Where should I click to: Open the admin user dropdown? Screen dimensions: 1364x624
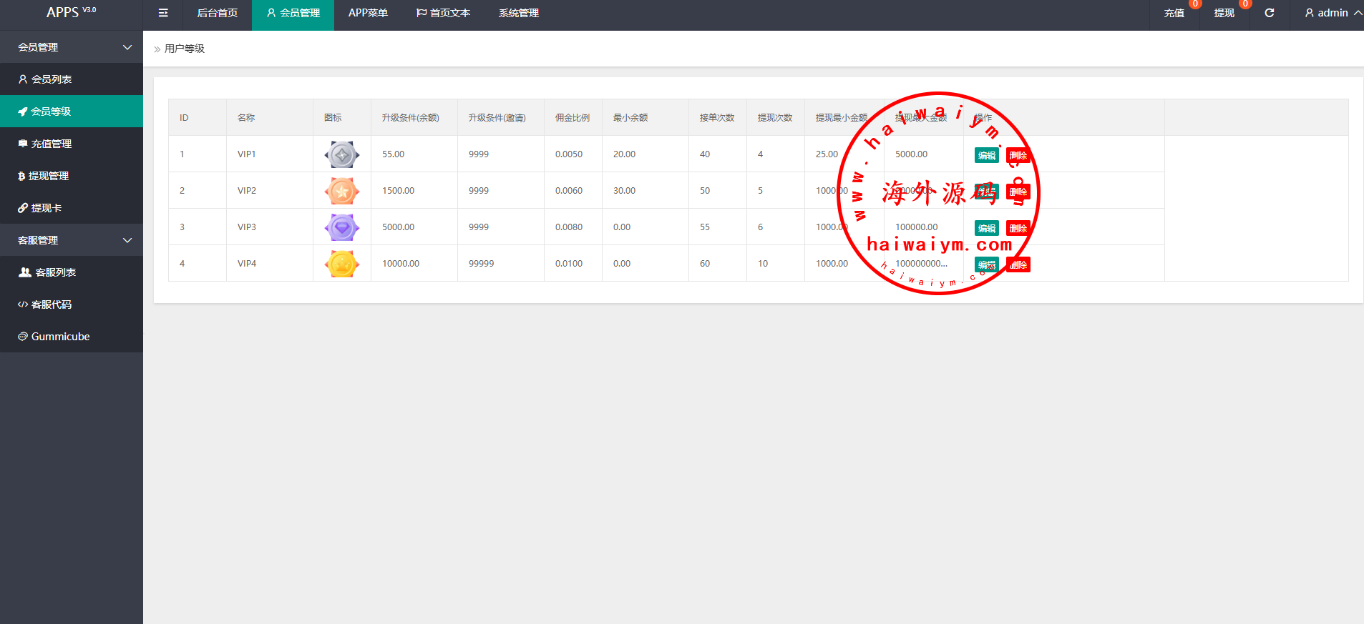(1332, 13)
